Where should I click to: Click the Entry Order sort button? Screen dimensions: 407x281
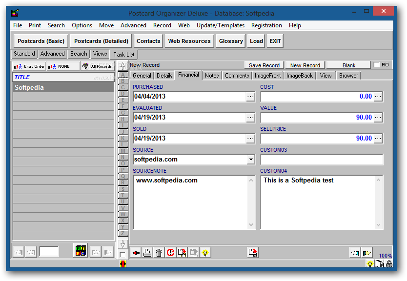coord(29,66)
